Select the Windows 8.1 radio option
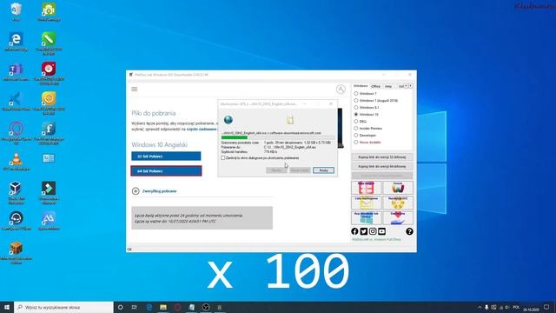This screenshot has width=556, height=313. tap(355, 107)
